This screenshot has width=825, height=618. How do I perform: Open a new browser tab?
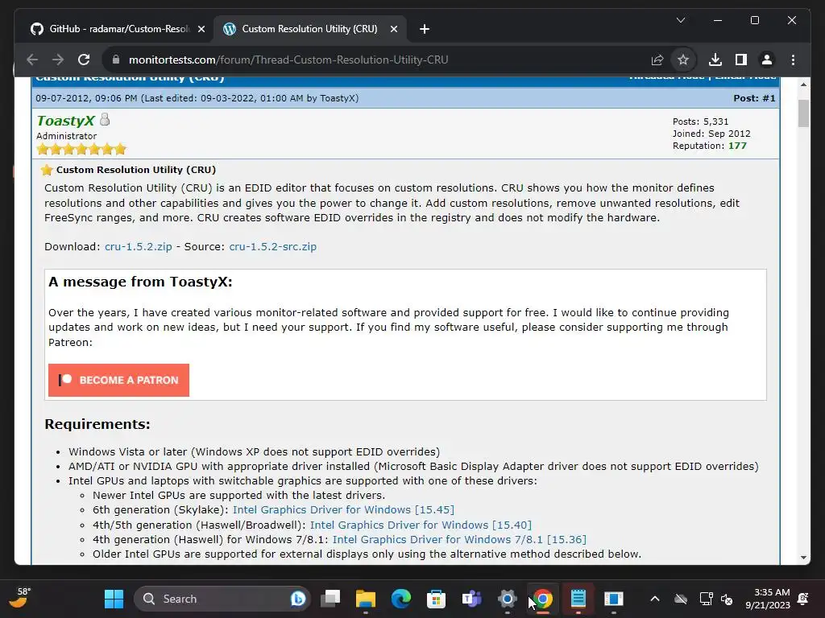[425, 29]
